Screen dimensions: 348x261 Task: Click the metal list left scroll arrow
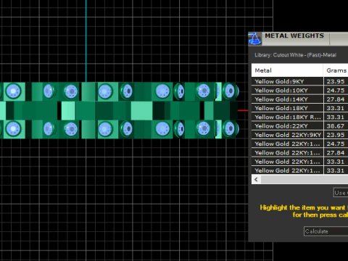tap(256, 180)
